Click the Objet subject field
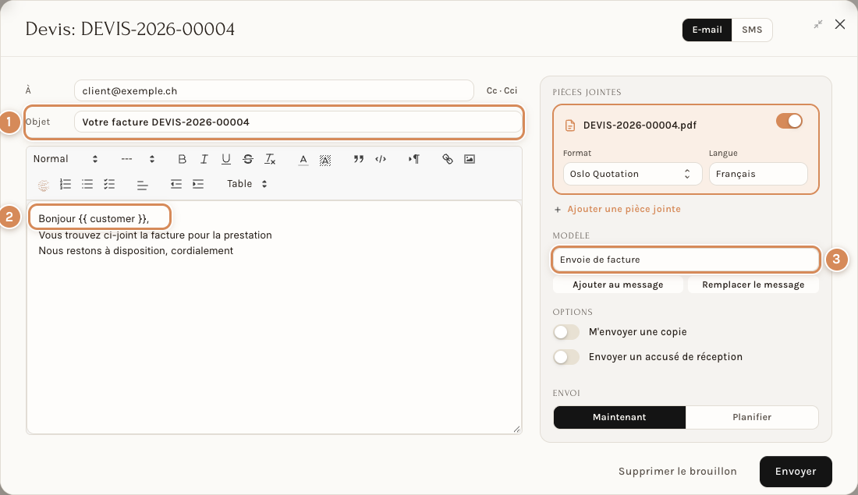 298,122
